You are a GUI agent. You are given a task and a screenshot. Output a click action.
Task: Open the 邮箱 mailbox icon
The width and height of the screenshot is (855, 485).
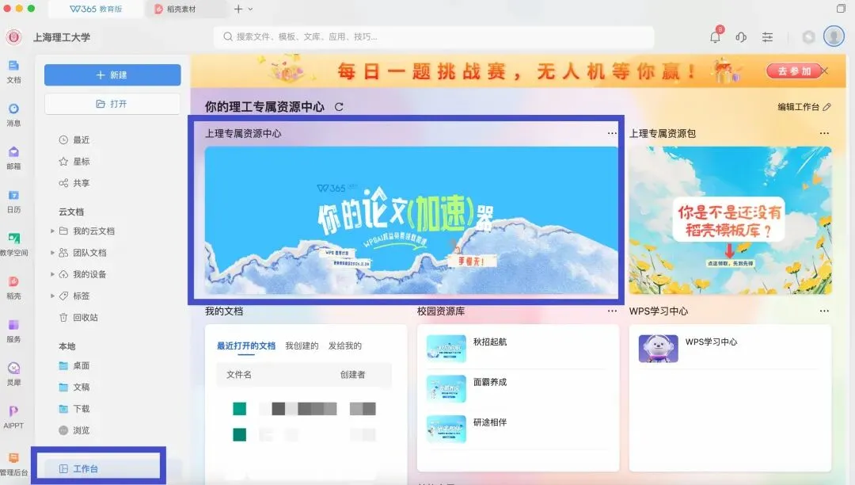[13, 158]
